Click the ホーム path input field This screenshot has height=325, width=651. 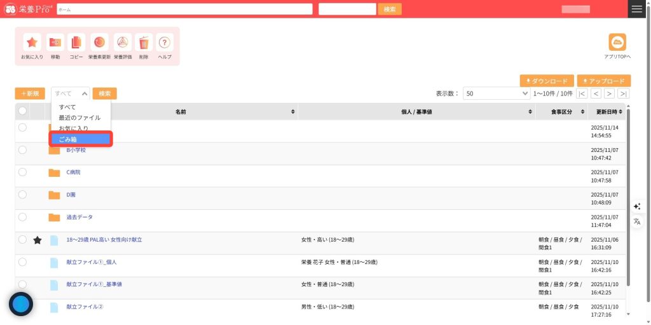click(x=184, y=10)
